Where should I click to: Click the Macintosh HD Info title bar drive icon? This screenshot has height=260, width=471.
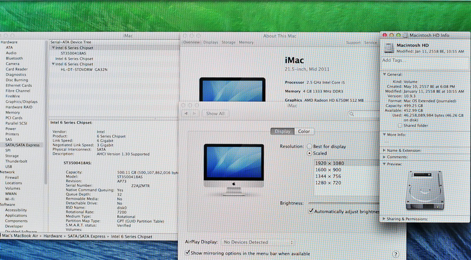405,35
